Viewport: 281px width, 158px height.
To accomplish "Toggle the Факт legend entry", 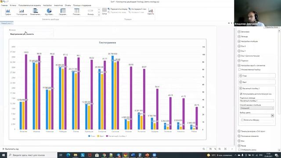I will 101,136.
